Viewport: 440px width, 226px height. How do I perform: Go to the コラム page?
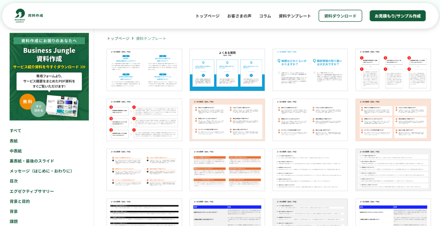coord(265,16)
